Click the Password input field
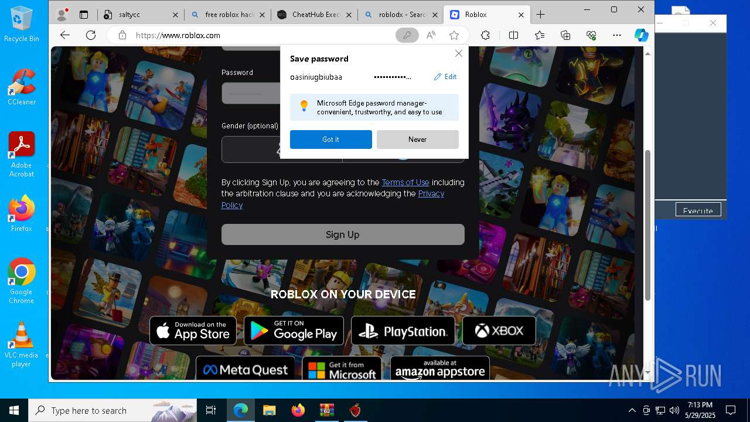750x422 pixels. pyautogui.click(x=251, y=93)
